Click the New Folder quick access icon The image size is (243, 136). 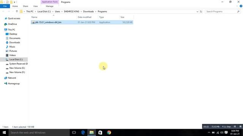pyautogui.click(x=11, y=2)
